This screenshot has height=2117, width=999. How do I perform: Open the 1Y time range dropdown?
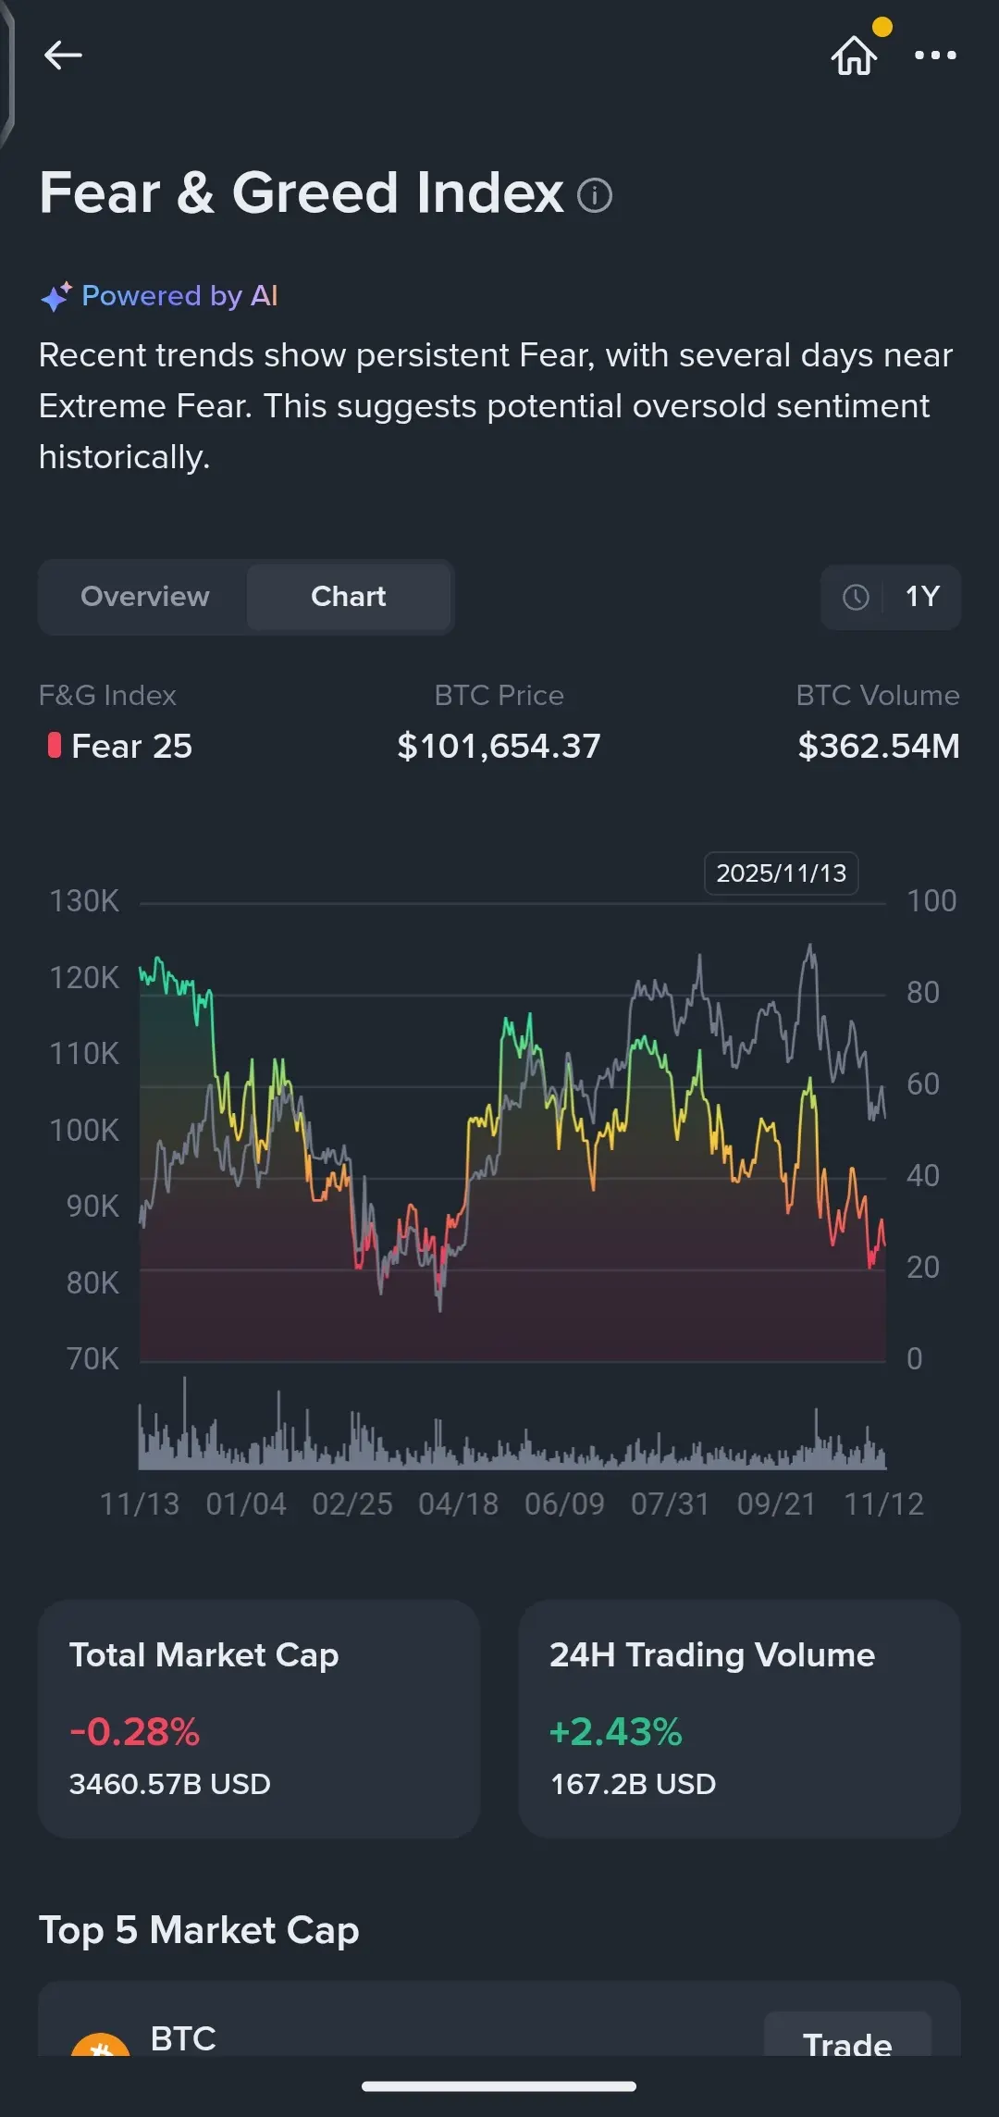click(x=921, y=597)
